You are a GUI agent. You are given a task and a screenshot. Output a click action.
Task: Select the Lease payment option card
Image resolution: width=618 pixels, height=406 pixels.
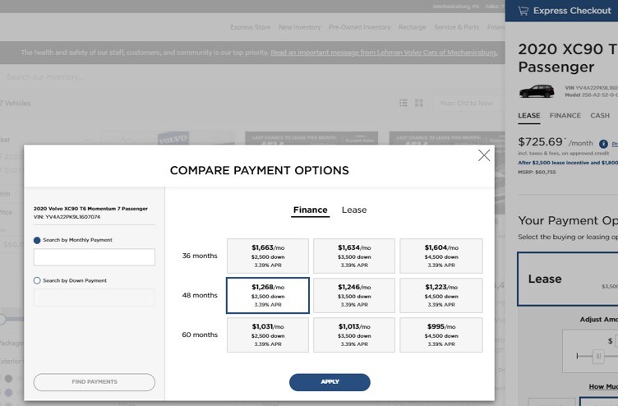tap(568, 279)
